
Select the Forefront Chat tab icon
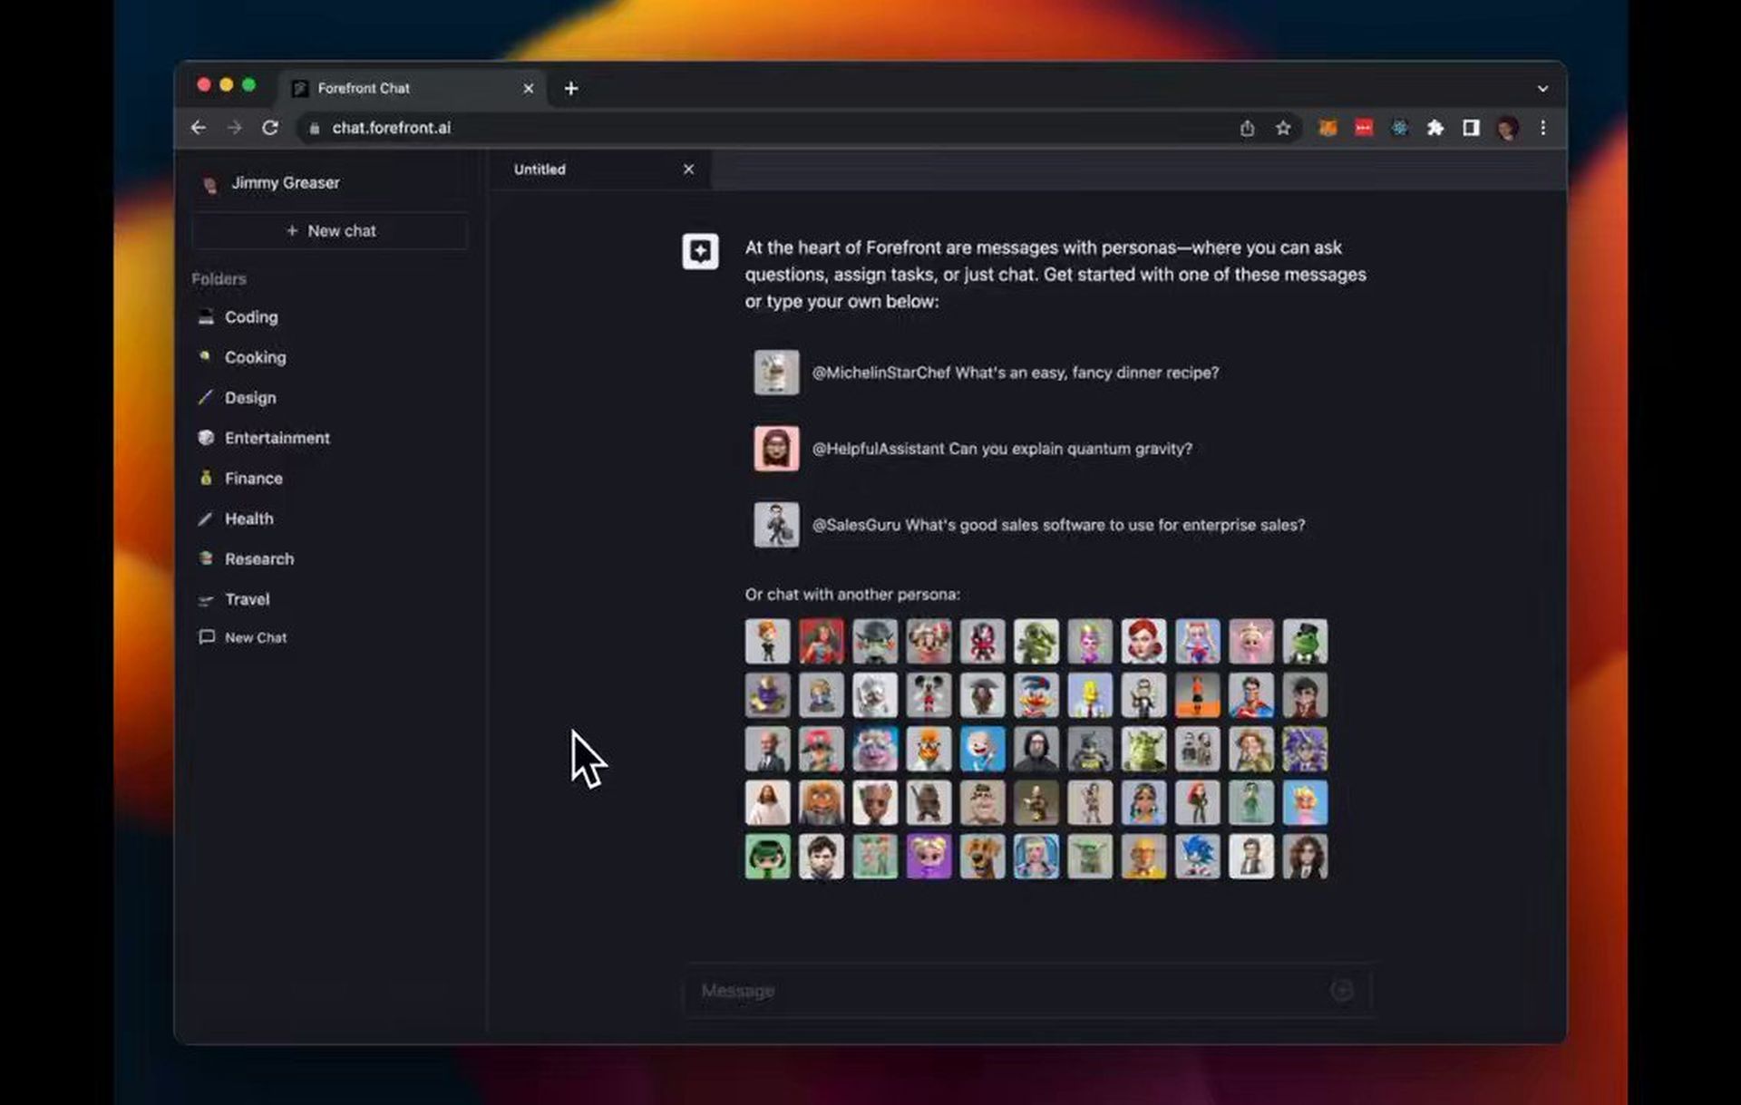(x=301, y=88)
